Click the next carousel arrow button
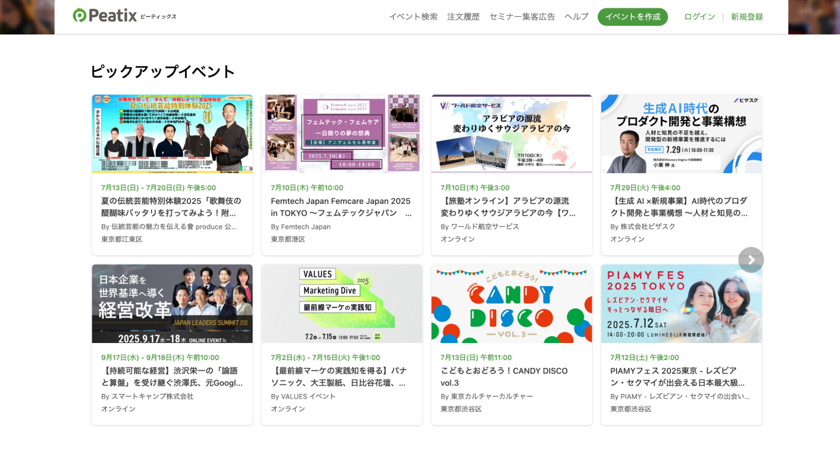 (x=750, y=260)
